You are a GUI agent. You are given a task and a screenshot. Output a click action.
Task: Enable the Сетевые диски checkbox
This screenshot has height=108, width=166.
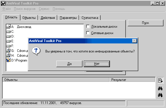pyautogui.click(x=88, y=33)
